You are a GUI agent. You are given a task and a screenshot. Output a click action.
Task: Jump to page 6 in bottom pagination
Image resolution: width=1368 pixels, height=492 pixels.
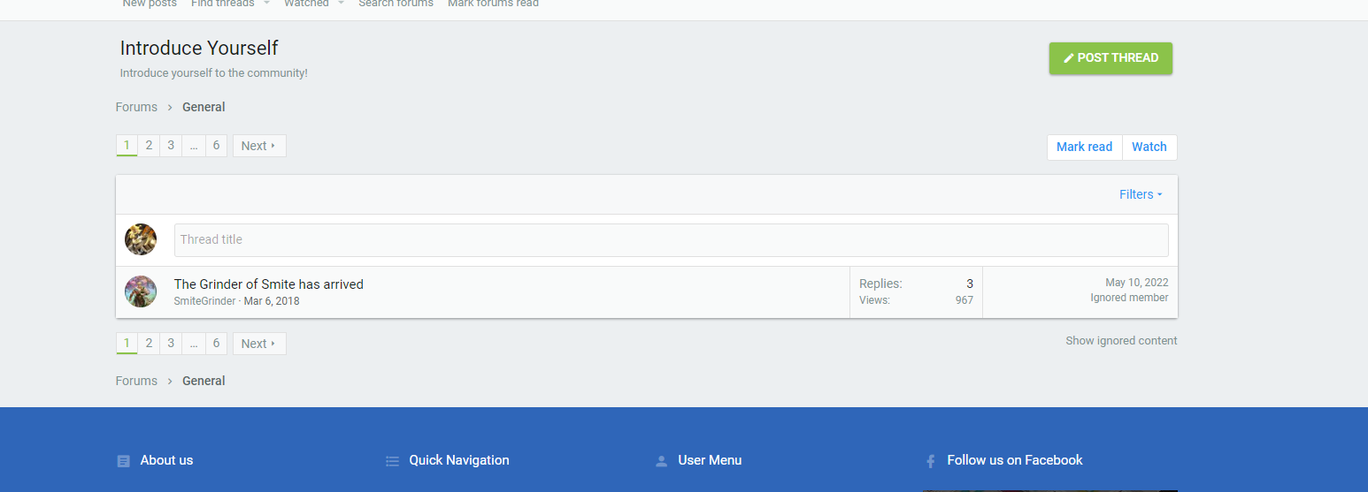coord(216,344)
